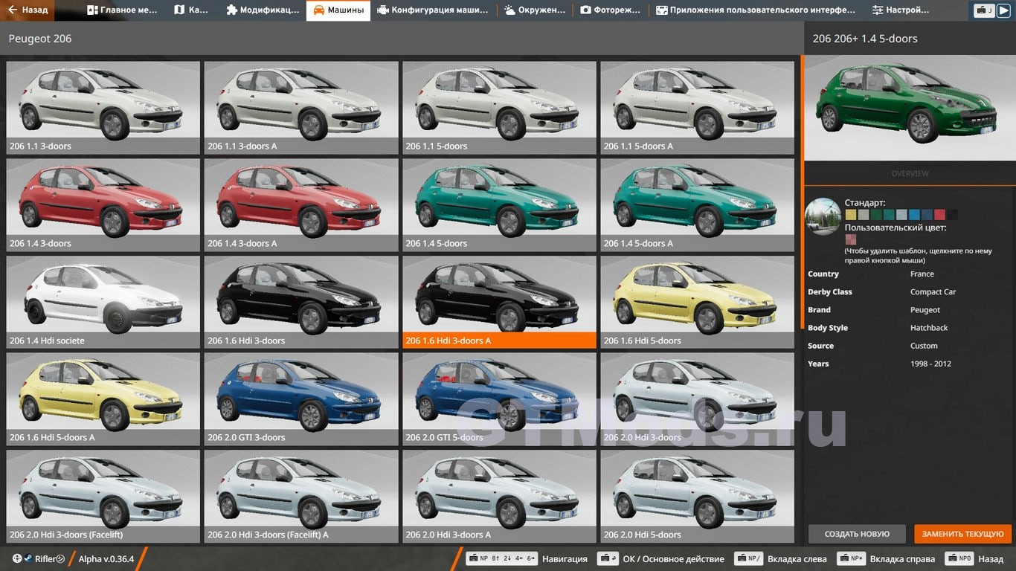Open the OVERVIEW section header
Image resolution: width=1016 pixels, height=571 pixels.
click(x=910, y=173)
